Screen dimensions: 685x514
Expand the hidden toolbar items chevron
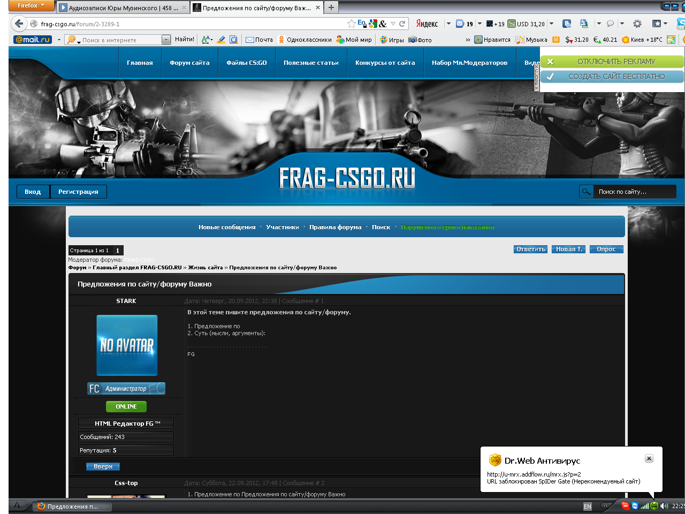(468, 40)
